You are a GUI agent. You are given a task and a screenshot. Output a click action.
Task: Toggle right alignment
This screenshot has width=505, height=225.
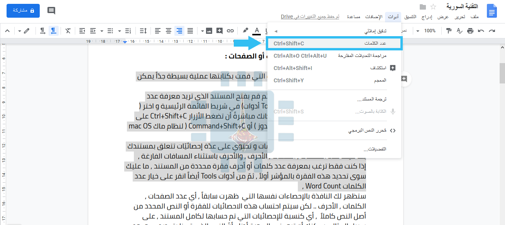pos(179,31)
